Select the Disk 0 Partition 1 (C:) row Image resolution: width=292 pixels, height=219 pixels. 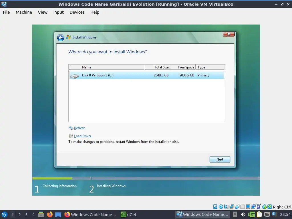(147, 75)
